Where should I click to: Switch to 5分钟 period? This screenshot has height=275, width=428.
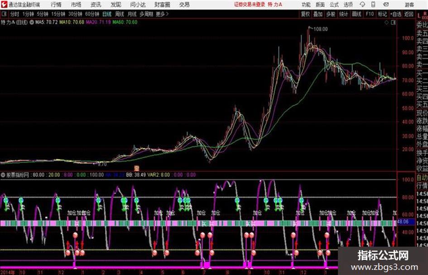[42, 14]
